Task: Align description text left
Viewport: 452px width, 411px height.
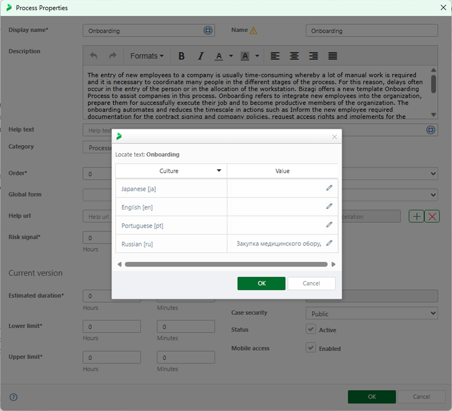Action: 275,56
